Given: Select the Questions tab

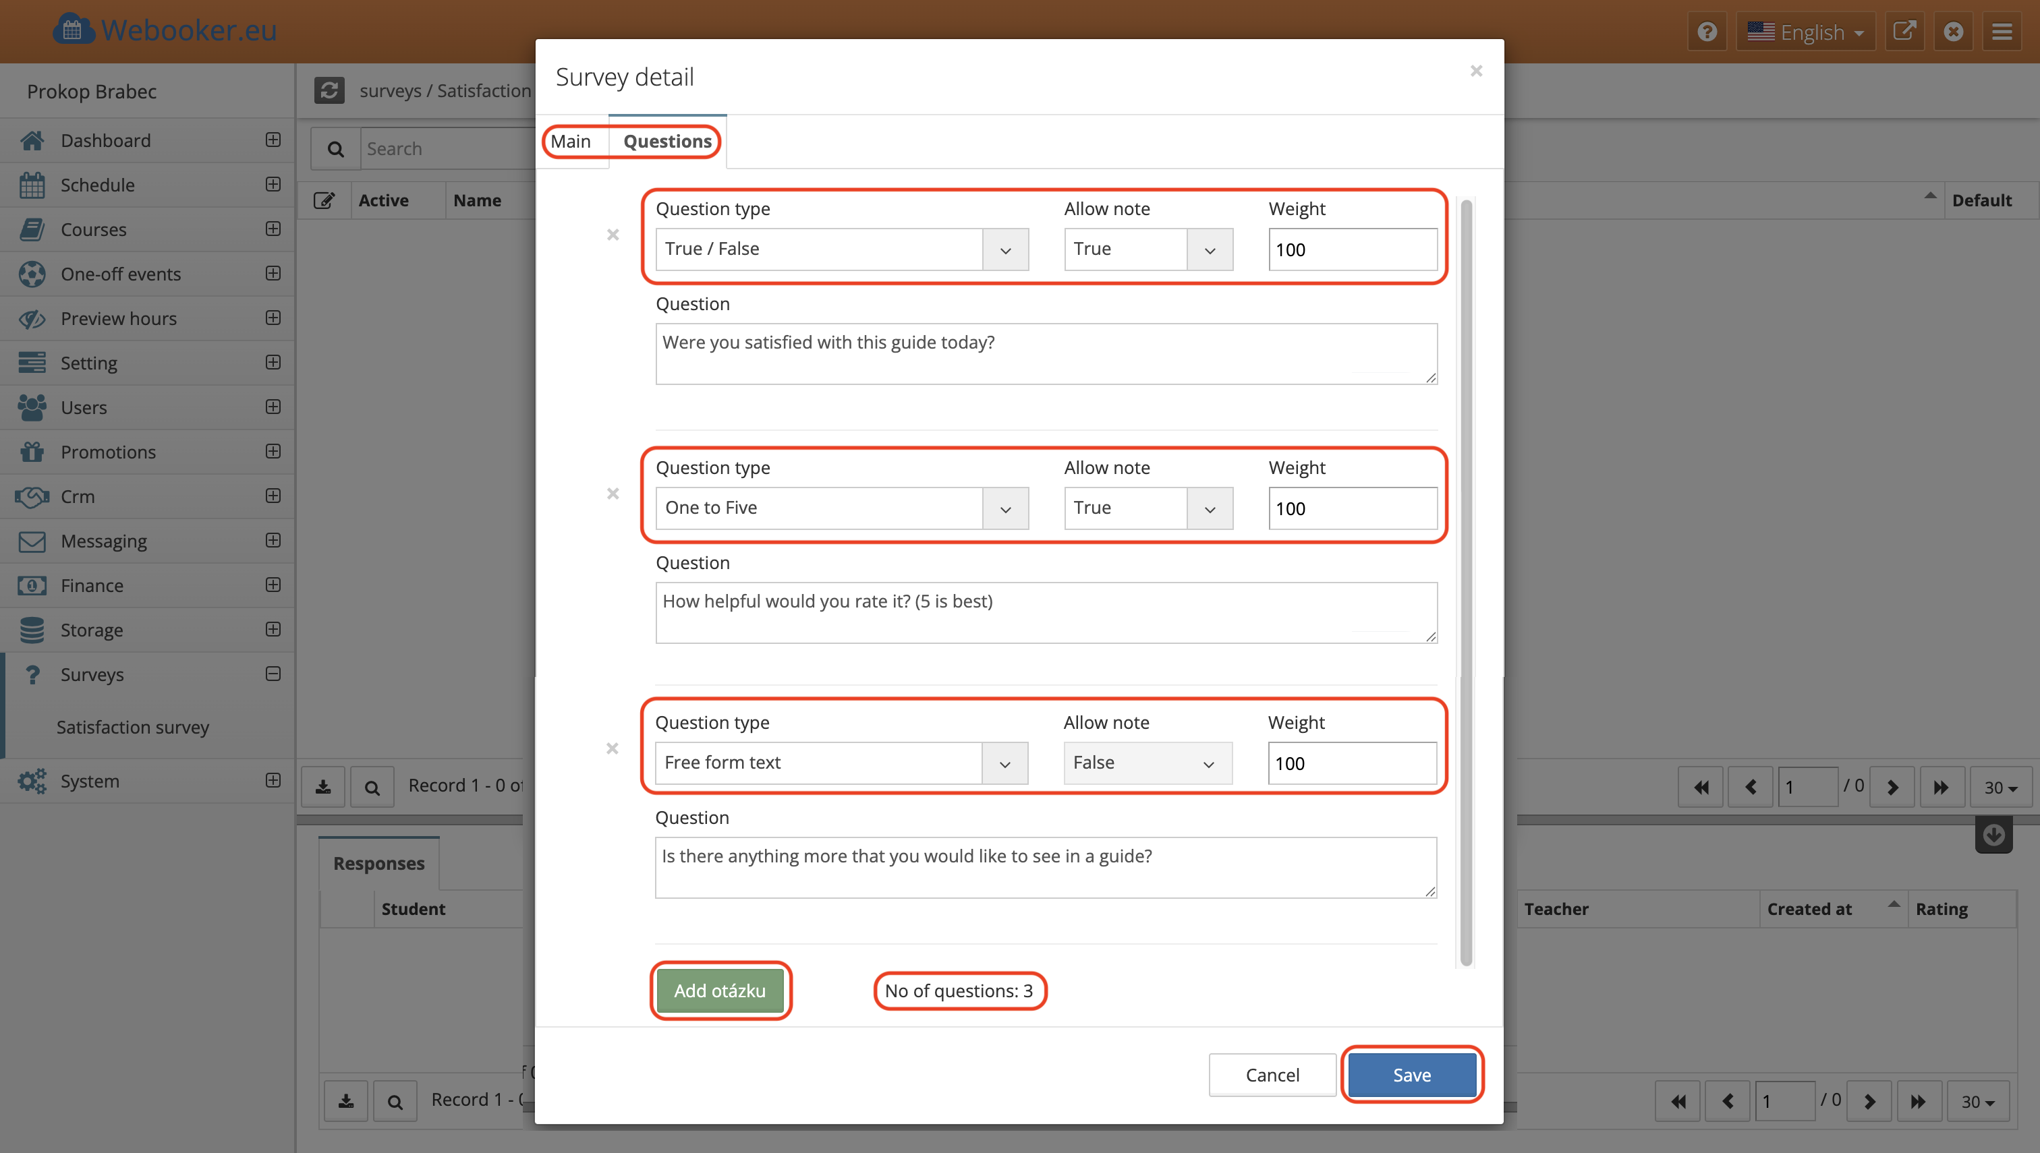Looking at the screenshot, I should 667,142.
